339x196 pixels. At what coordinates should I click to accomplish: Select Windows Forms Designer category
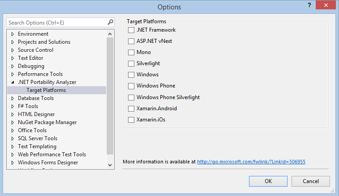pyautogui.click(x=48, y=163)
